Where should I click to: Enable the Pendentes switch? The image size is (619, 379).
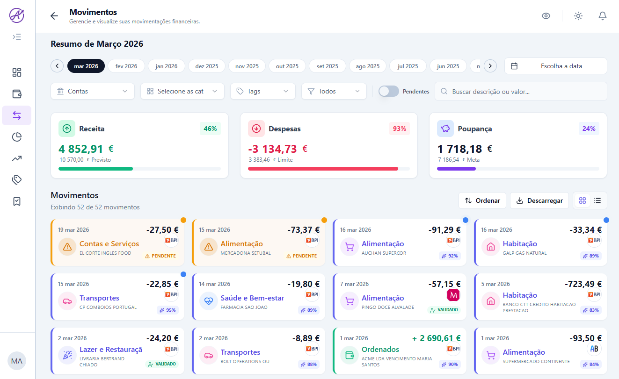388,91
